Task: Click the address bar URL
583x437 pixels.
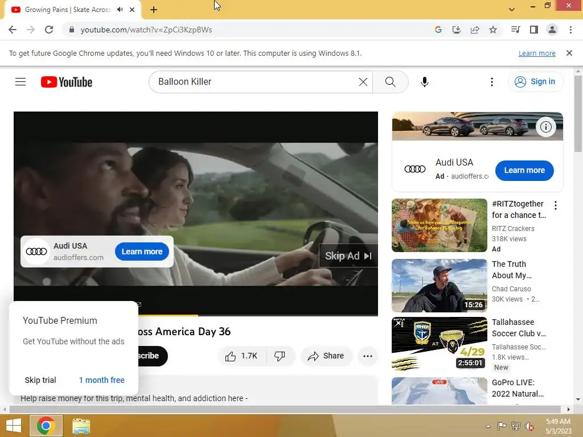Action: (146, 30)
